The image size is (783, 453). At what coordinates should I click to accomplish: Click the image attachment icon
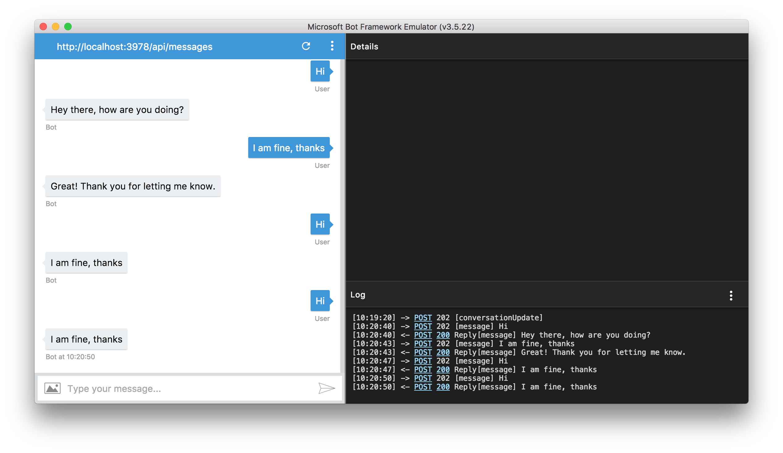pyautogui.click(x=52, y=388)
